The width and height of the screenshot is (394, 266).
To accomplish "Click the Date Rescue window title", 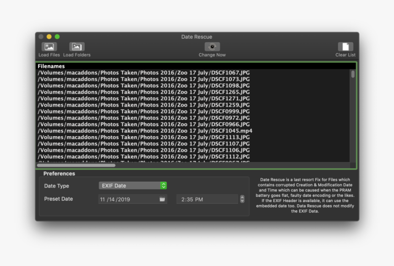I will [197, 37].
